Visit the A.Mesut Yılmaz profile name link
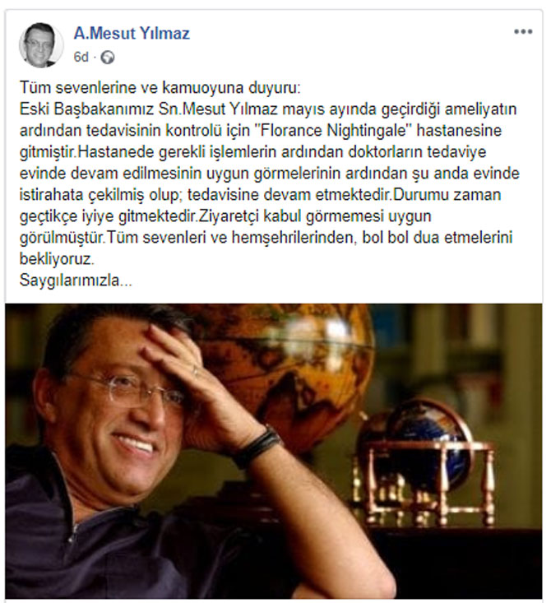The image size is (551, 603). tap(132, 34)
